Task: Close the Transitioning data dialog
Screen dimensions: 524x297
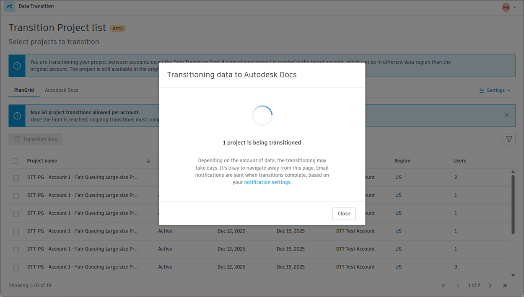Action: (344, 214)
